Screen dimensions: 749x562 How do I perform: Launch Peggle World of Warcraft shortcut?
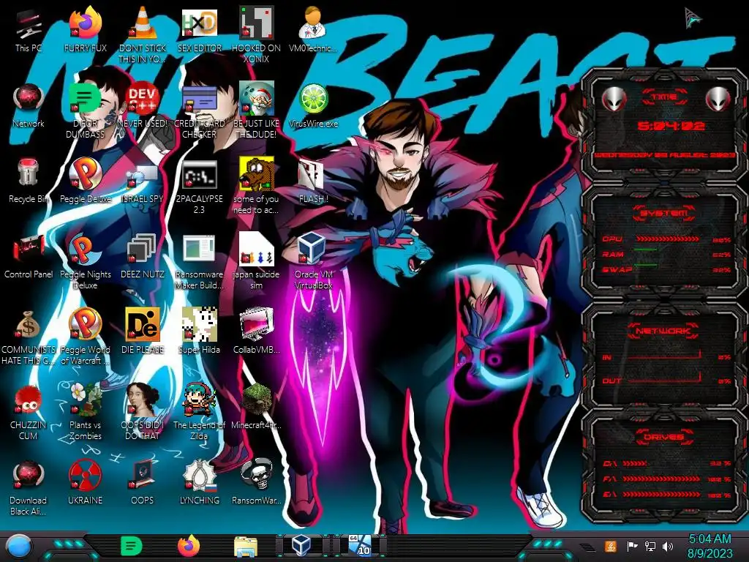[x=86, y=337]
